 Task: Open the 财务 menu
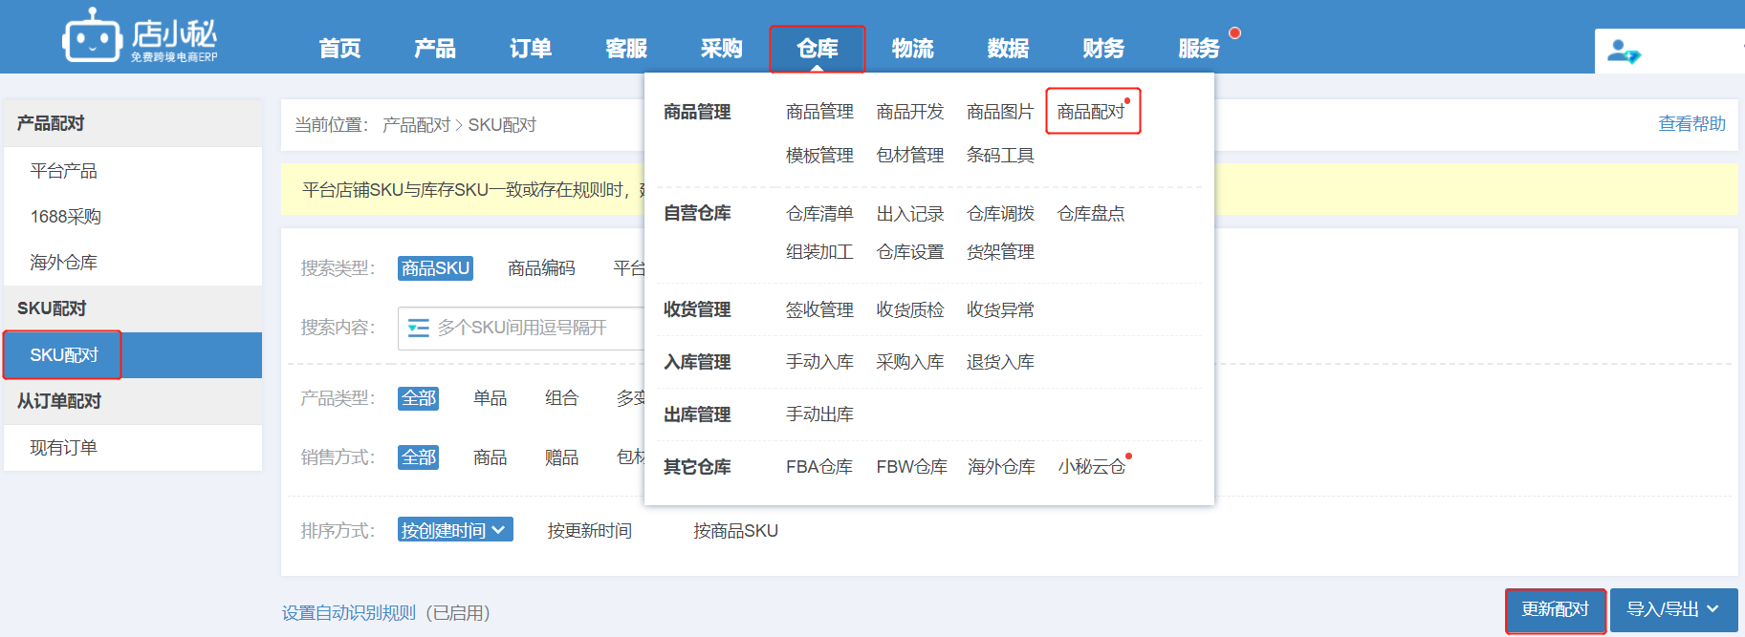point(1103,48)
